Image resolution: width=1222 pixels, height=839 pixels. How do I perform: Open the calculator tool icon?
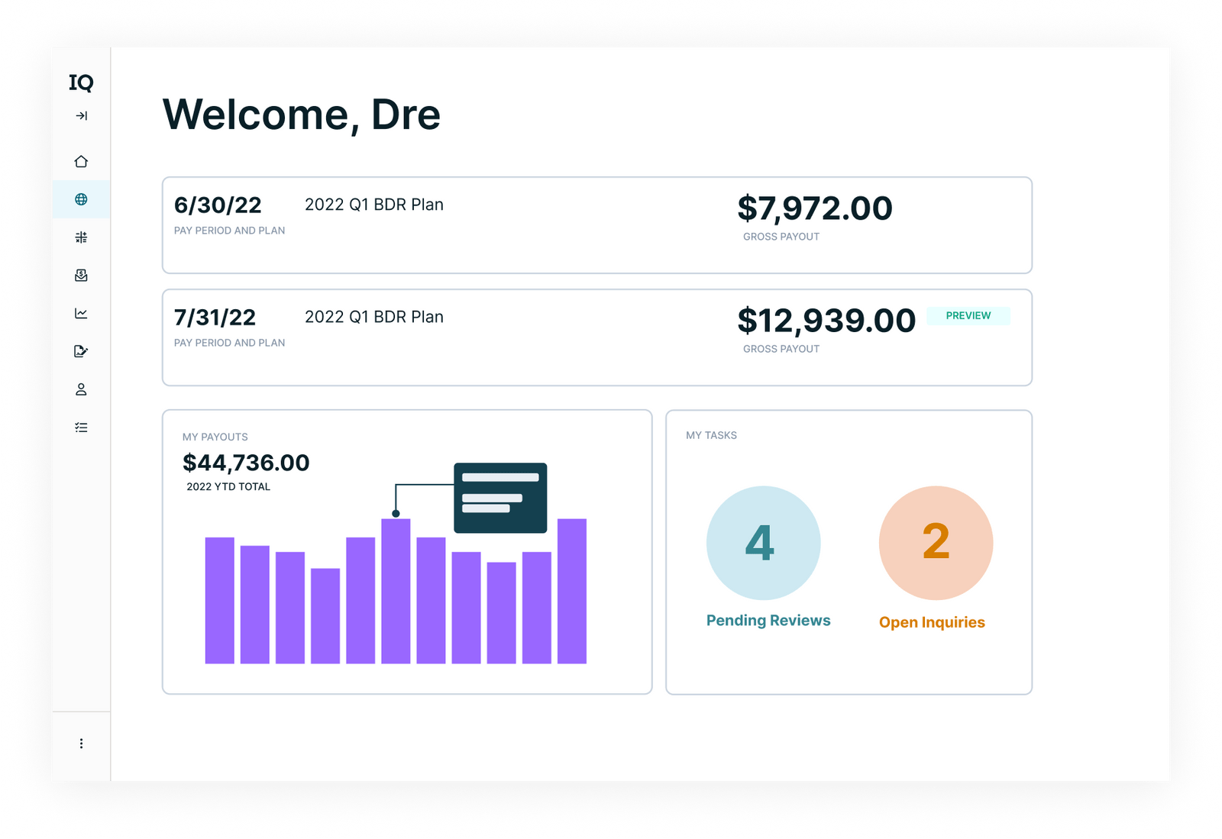[x=81, y=237]
